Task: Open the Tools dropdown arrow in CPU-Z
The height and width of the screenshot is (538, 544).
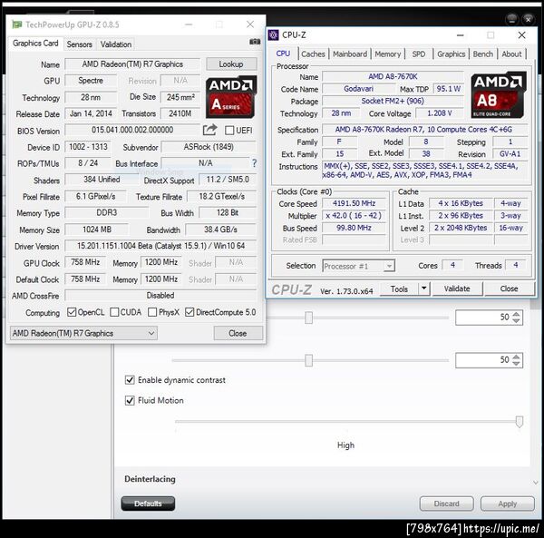Action: [423, 289]
